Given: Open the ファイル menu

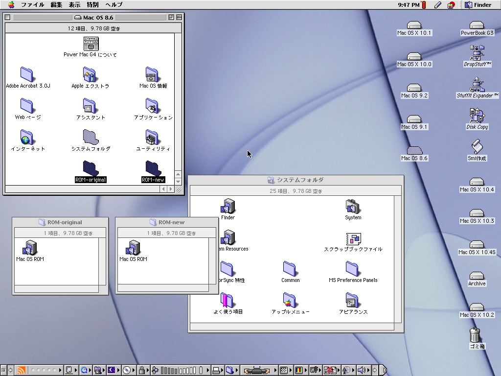Looking at the screenshot, I should 32,4.
